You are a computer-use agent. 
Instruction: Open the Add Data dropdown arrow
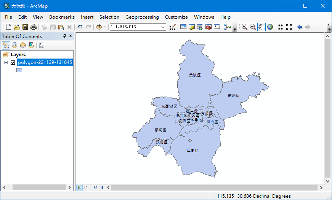105,27
